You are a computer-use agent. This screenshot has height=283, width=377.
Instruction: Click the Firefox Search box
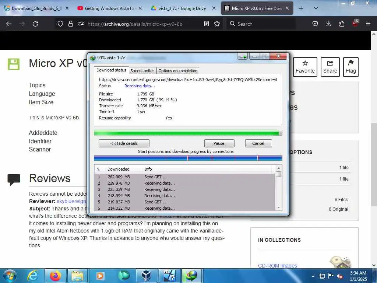(261, 24)
